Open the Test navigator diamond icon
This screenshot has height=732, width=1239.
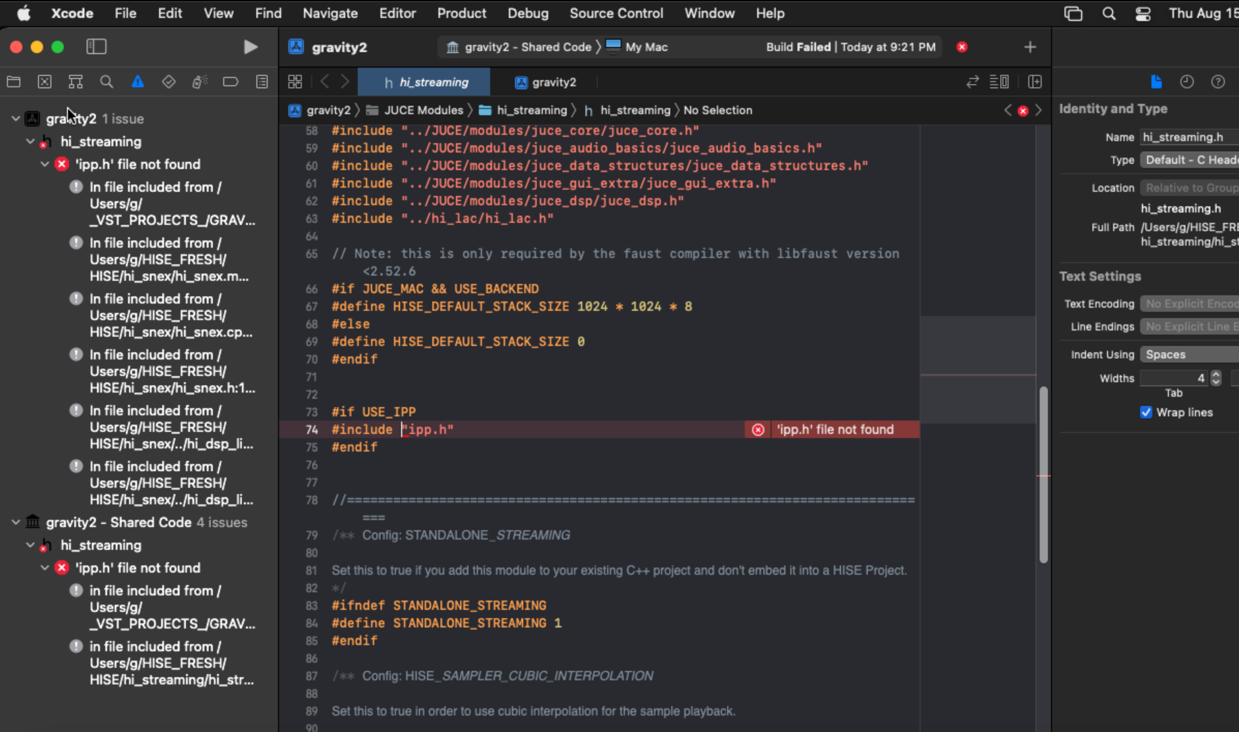[x=169, y=82]
